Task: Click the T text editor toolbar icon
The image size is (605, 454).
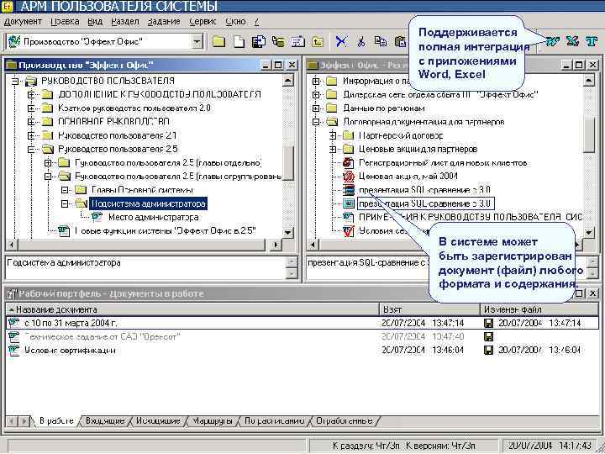Action: [x=591, y=41]
